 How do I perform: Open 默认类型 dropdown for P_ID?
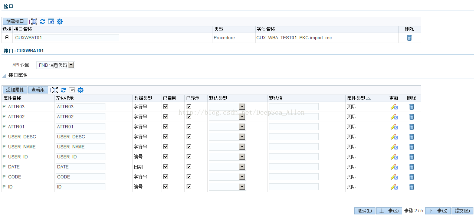227,187
